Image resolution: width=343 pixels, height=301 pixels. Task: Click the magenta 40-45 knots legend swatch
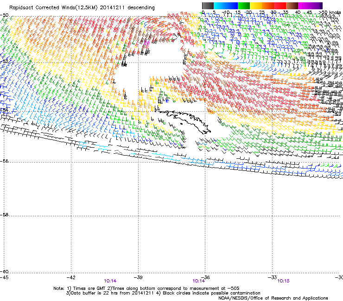tap(304, 6)
